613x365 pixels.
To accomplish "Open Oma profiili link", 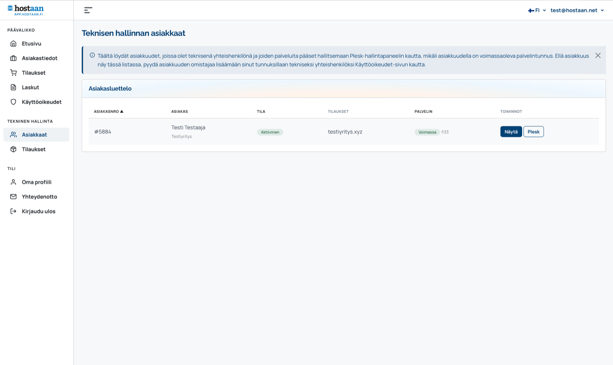I will pyautogui.click(x=36, y=182).
